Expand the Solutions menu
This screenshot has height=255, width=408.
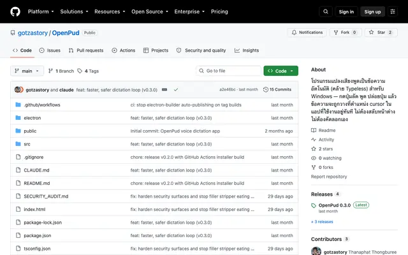click(74, 11)
